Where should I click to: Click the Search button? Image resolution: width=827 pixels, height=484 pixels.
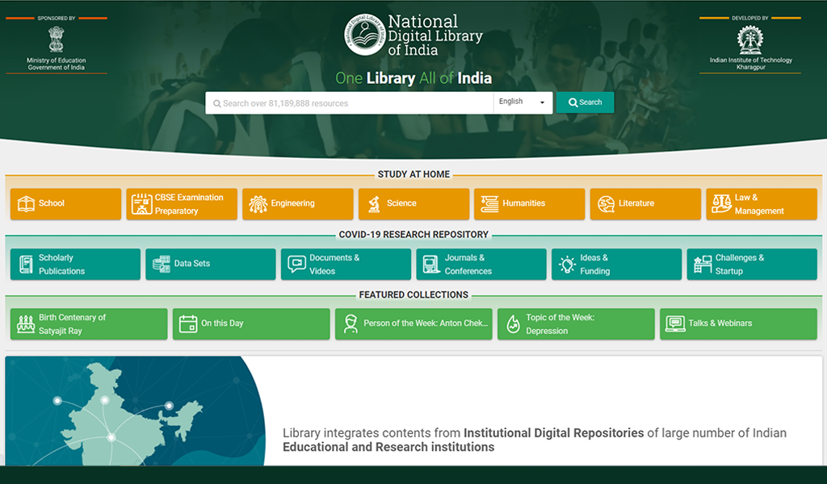coord(585,102)
